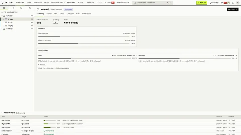
Task: Expand the PW-West tree node
Action: tap(2, 29)
